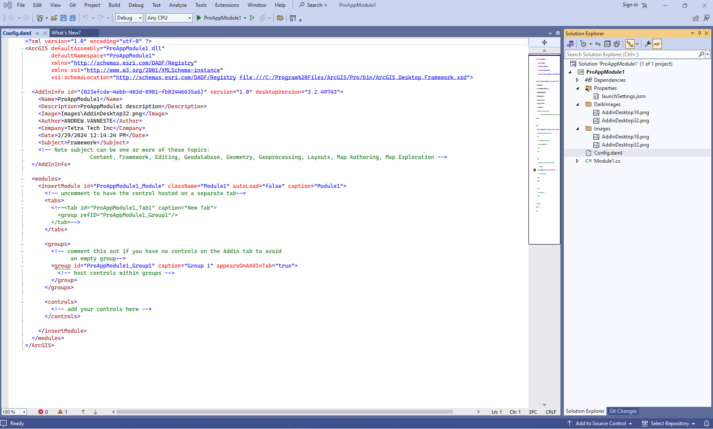Open the 100 % zoom level dropdown
Viewport: 713px width, 429px height.
pyautogui.click(x=14, y=412)
